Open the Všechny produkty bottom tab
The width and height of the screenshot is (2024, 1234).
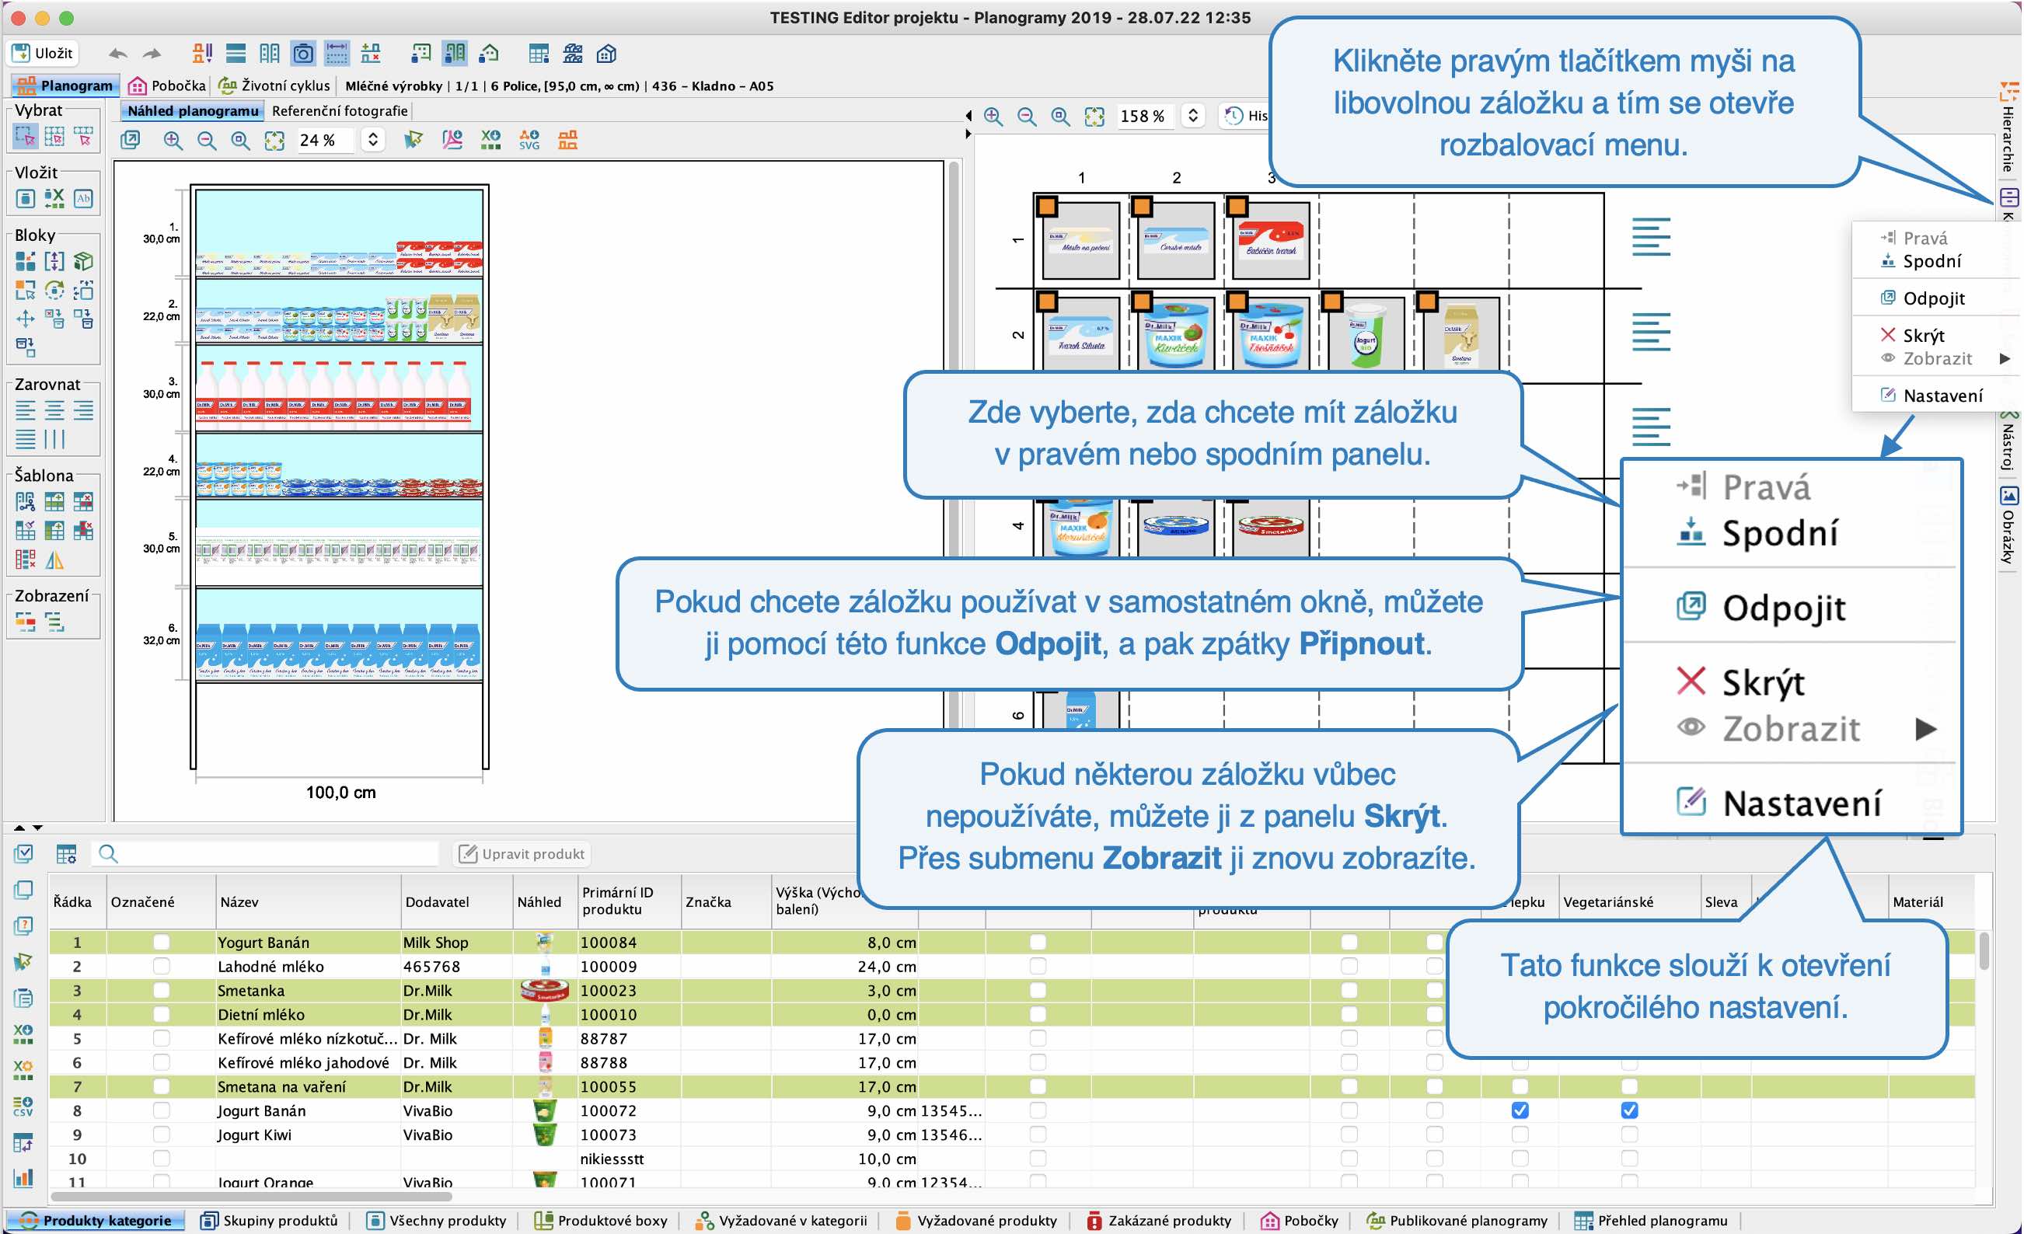437,1221
